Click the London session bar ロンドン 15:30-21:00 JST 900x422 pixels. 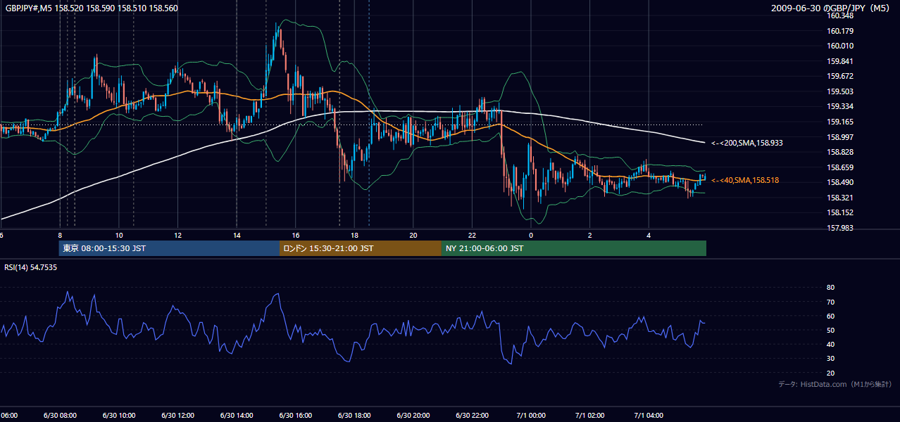(361, 248)
